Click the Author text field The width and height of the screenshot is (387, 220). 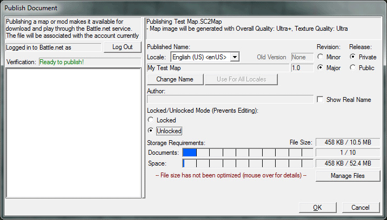tap(230, 99)
